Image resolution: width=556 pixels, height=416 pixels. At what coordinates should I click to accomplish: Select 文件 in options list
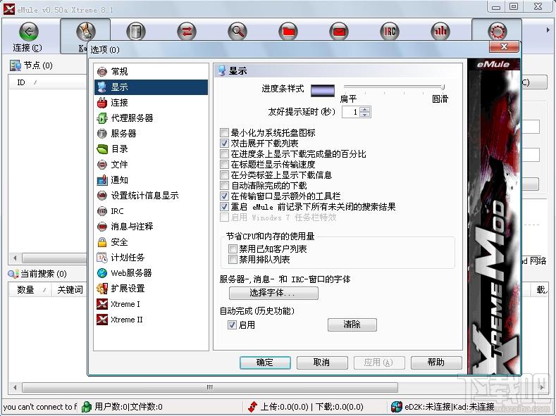point(151,165)
